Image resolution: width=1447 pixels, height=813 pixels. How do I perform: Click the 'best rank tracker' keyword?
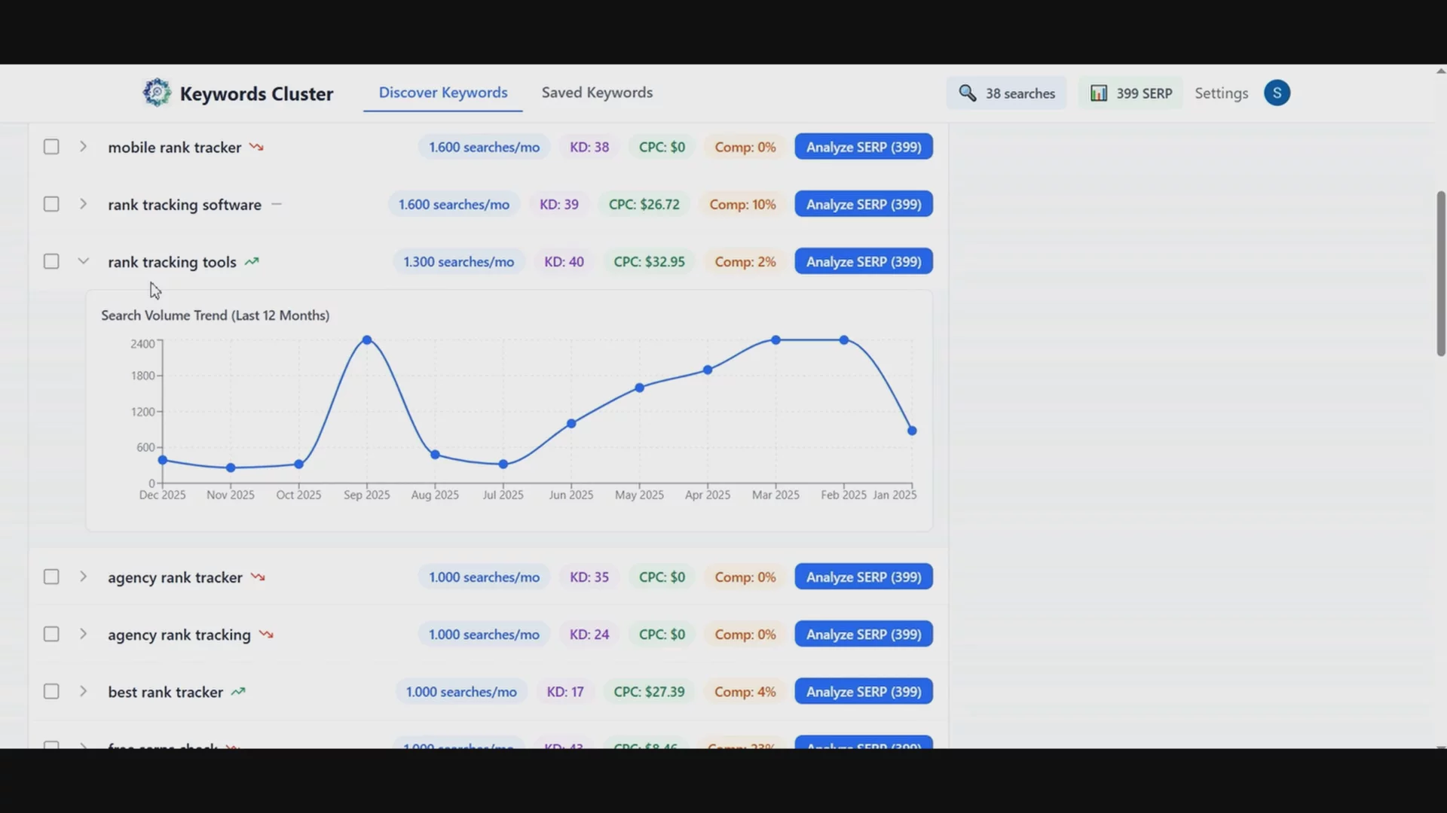click(165, 692)
